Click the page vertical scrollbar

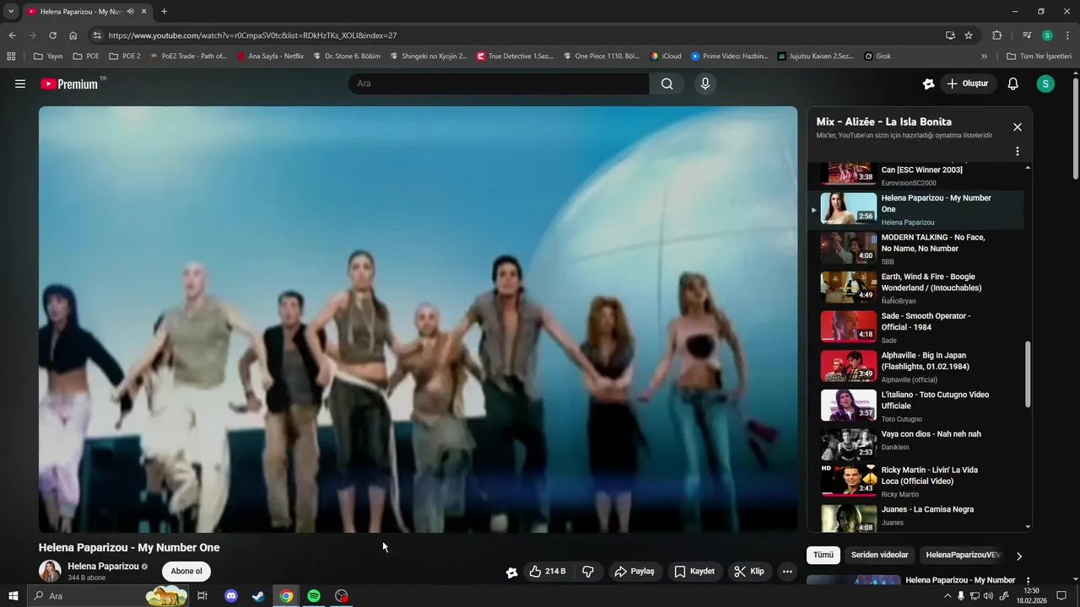(1075, 126)
